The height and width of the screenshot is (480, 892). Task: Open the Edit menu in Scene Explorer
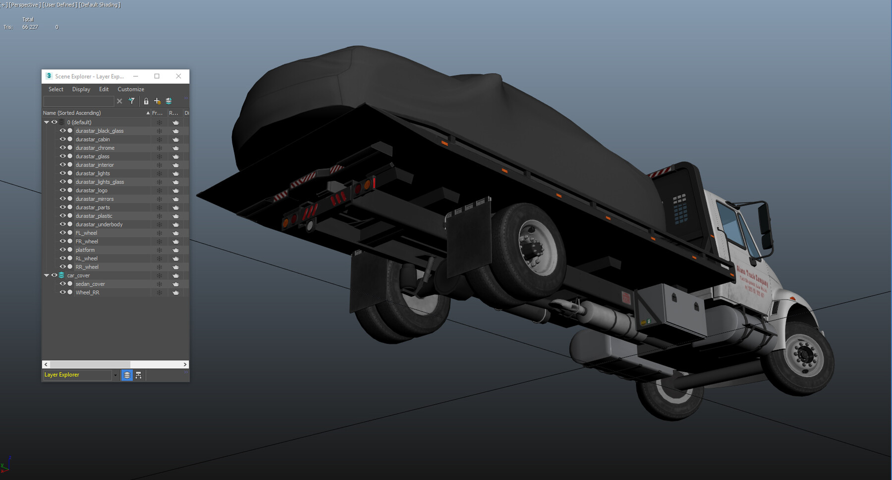104,89
